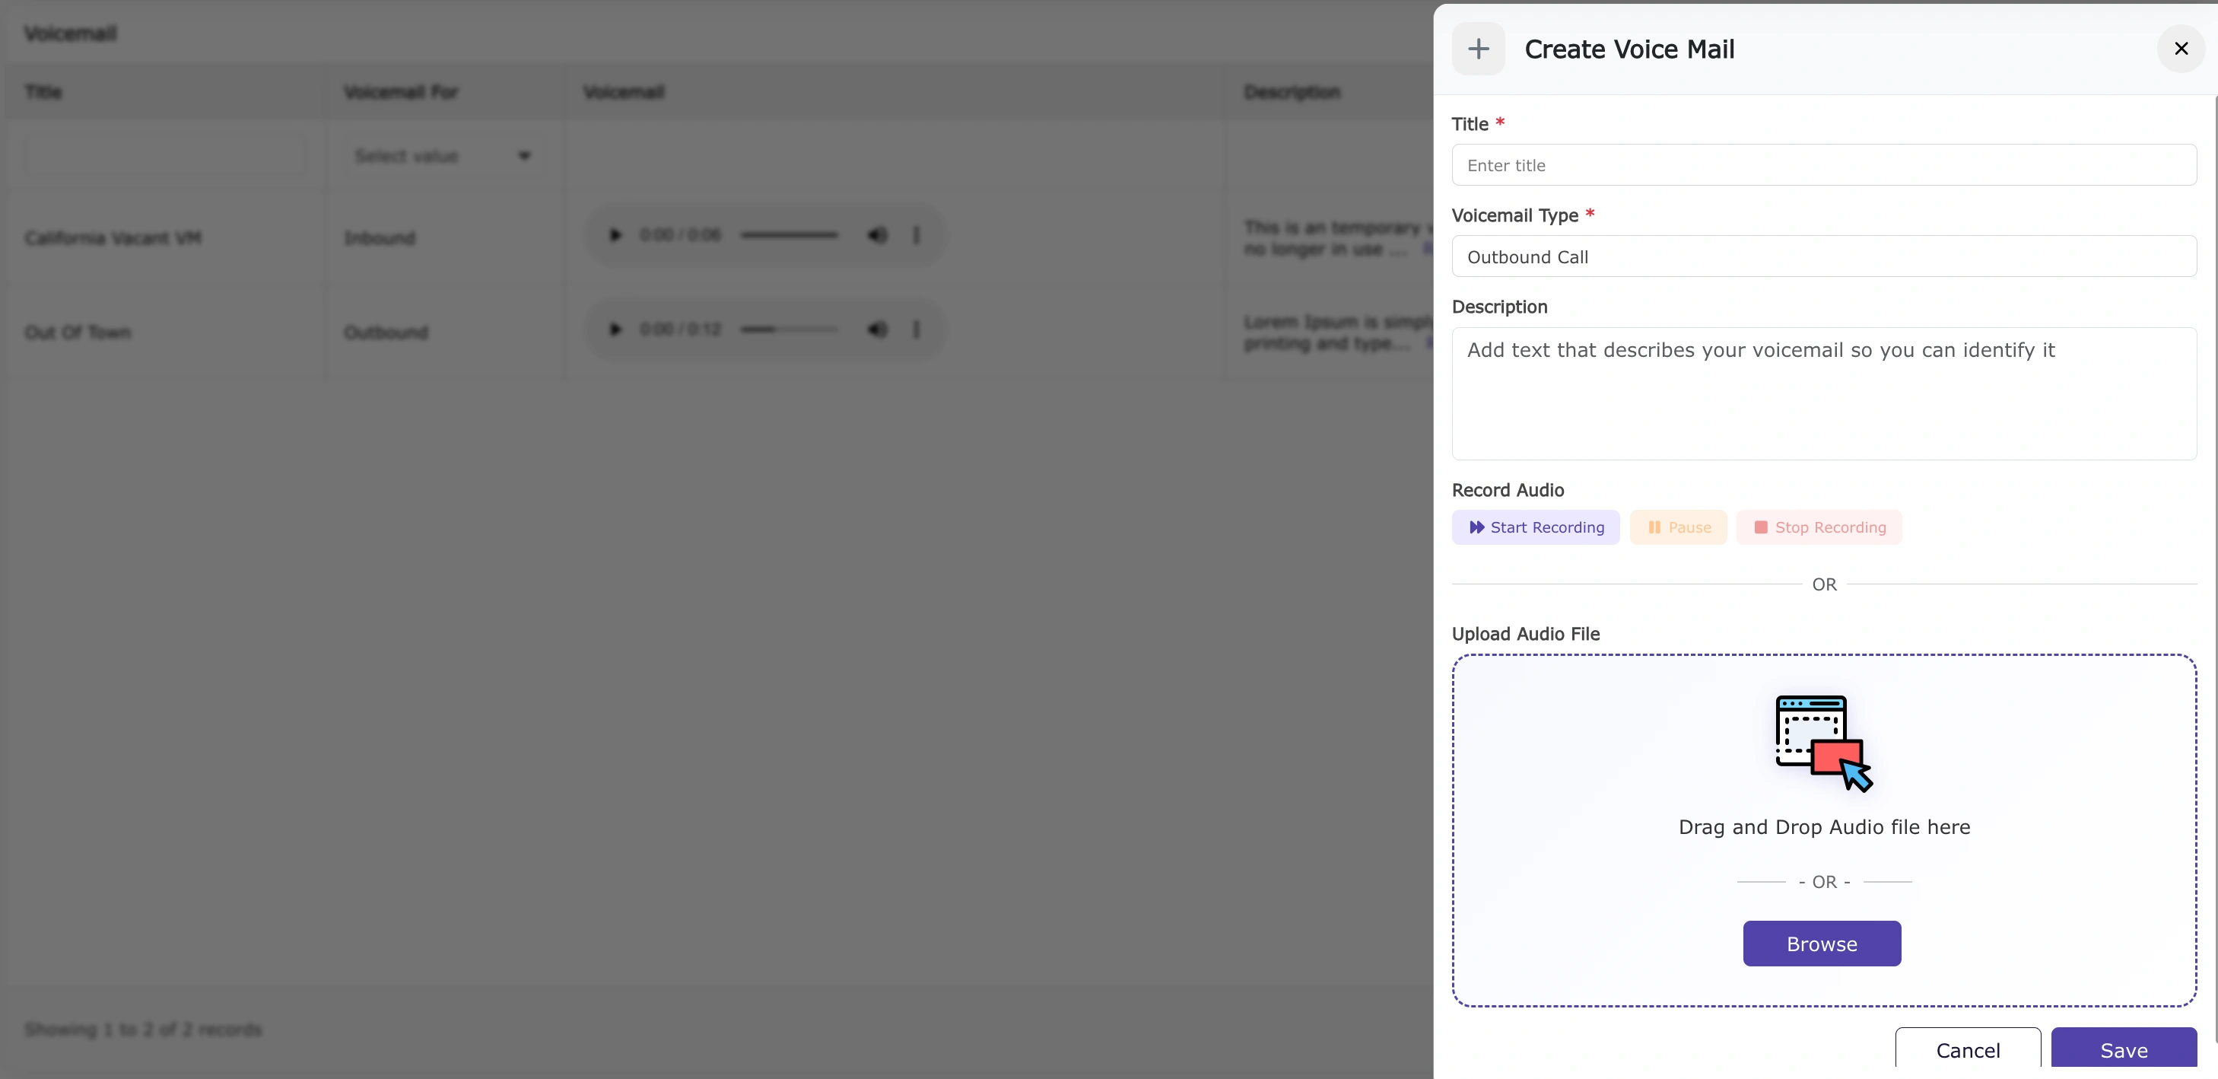Image resolution: width=2218 pixels, height=1079 pixels.
Task: Play the California Vacant VM voicemail recording
Action: coord(615,234)
